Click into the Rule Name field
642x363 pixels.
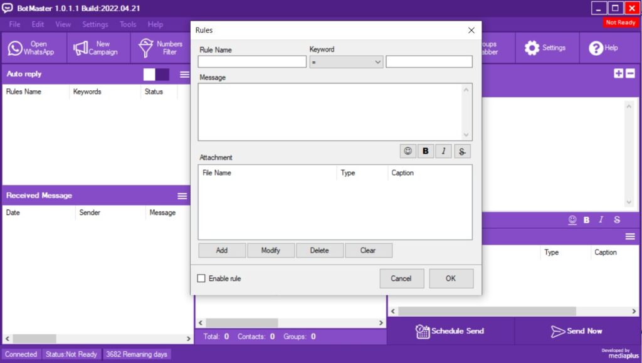[252, 62]
